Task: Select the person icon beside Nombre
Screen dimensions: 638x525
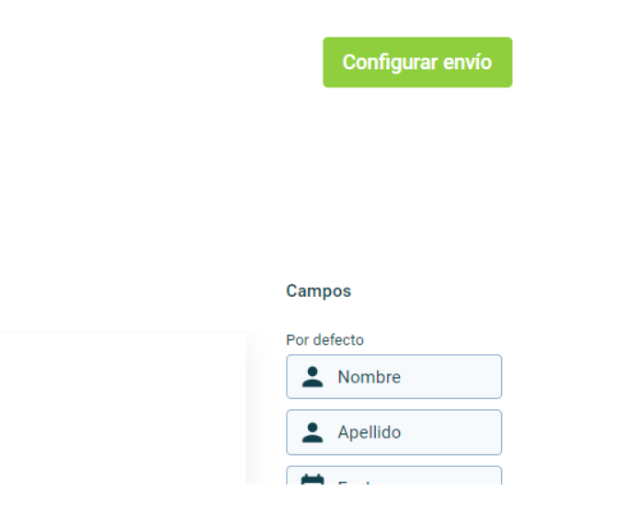Action: click(x=313, y=377)
